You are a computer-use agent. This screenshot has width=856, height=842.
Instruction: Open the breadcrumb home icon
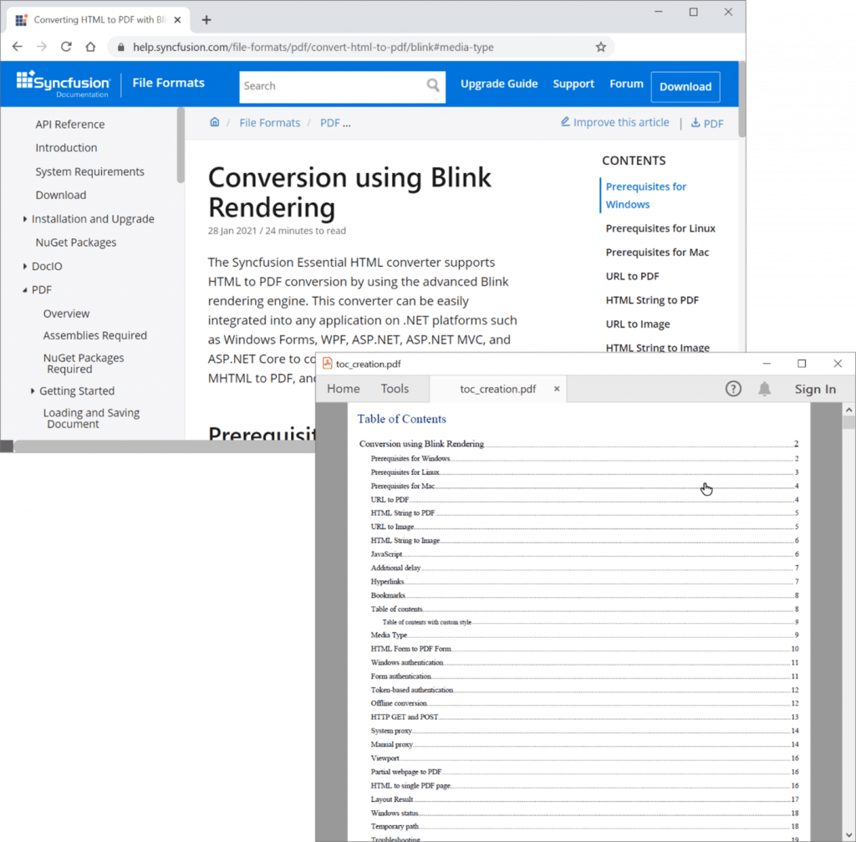(x=215, y=122)
